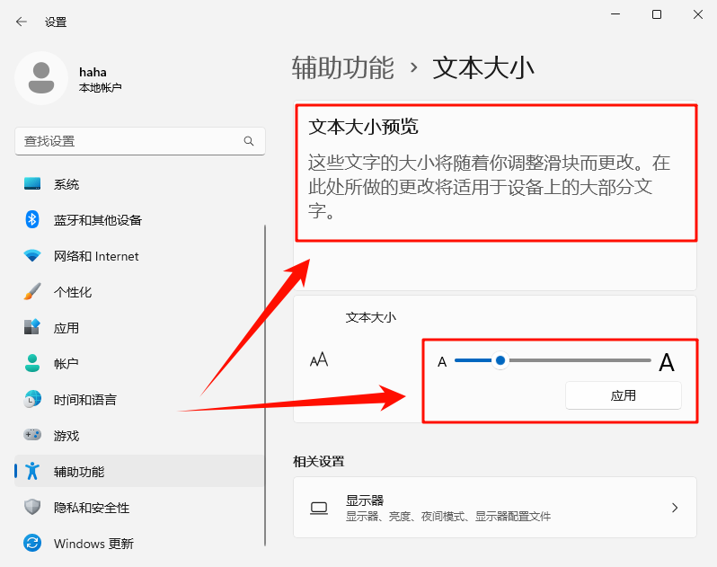Select 游戏 category

tap(139, 435)
